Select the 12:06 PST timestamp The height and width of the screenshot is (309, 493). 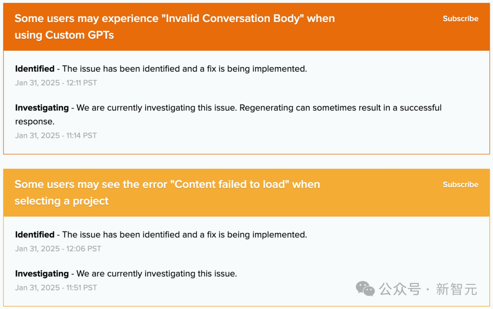58,249
